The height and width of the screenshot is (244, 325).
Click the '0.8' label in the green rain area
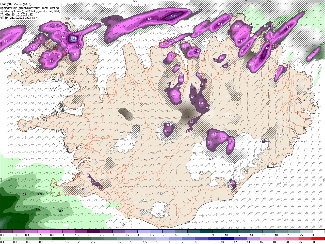point(25,194)
